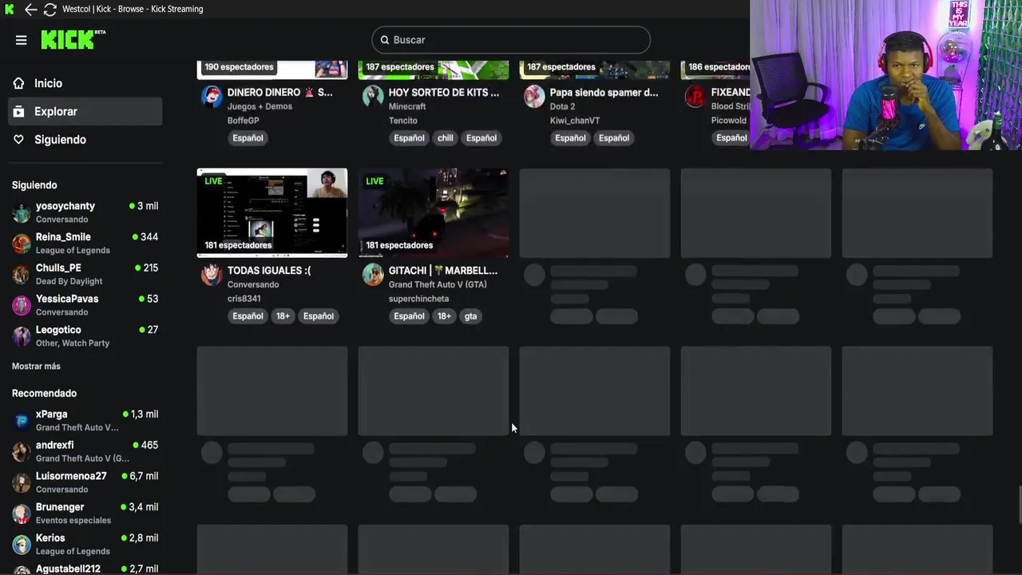
Task: Click cris8341 streamer avatar
Action: (212, 275)
